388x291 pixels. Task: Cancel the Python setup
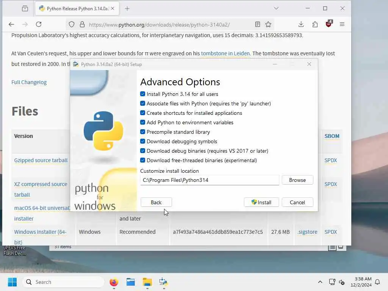coord(297,202)
